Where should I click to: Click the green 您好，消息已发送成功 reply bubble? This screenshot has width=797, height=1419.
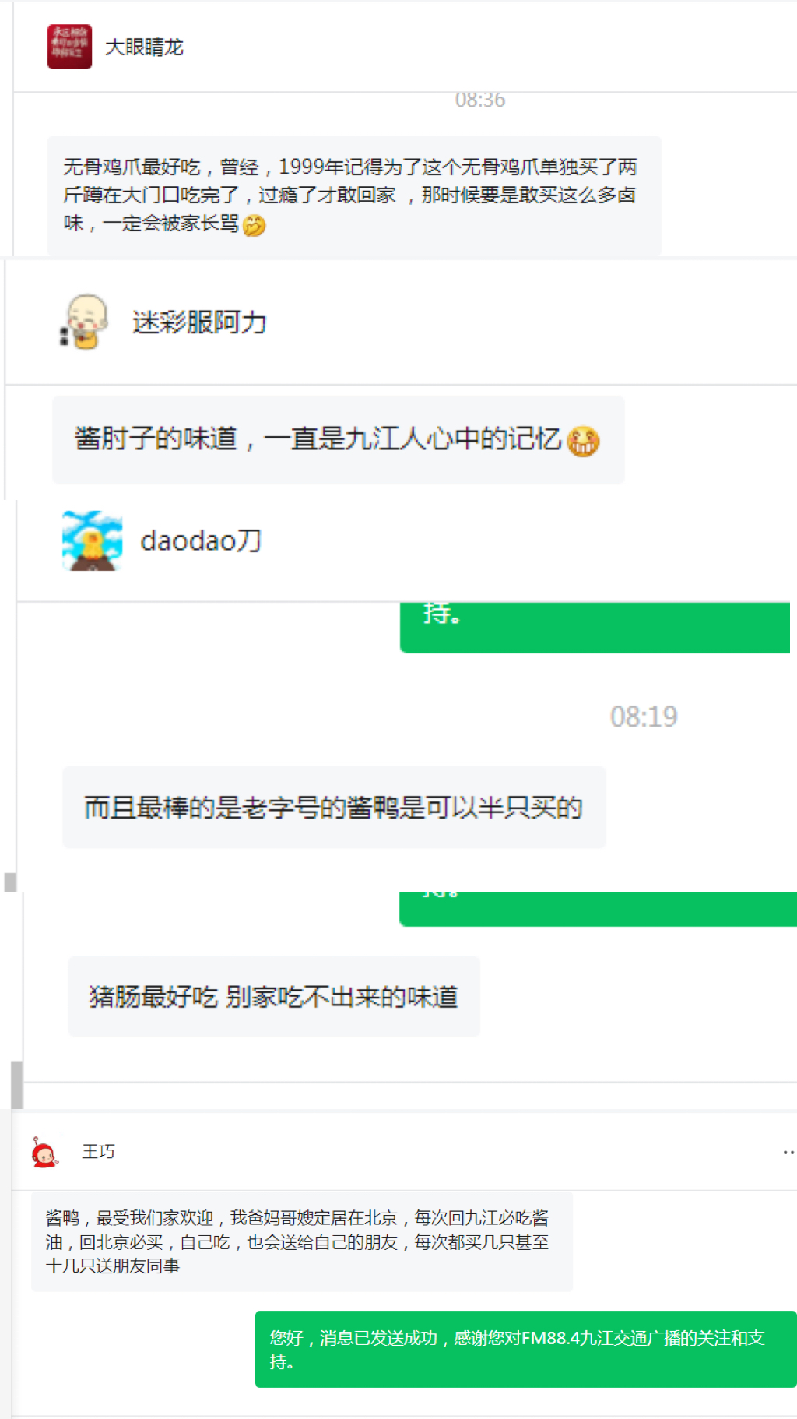coord(526,1350)
